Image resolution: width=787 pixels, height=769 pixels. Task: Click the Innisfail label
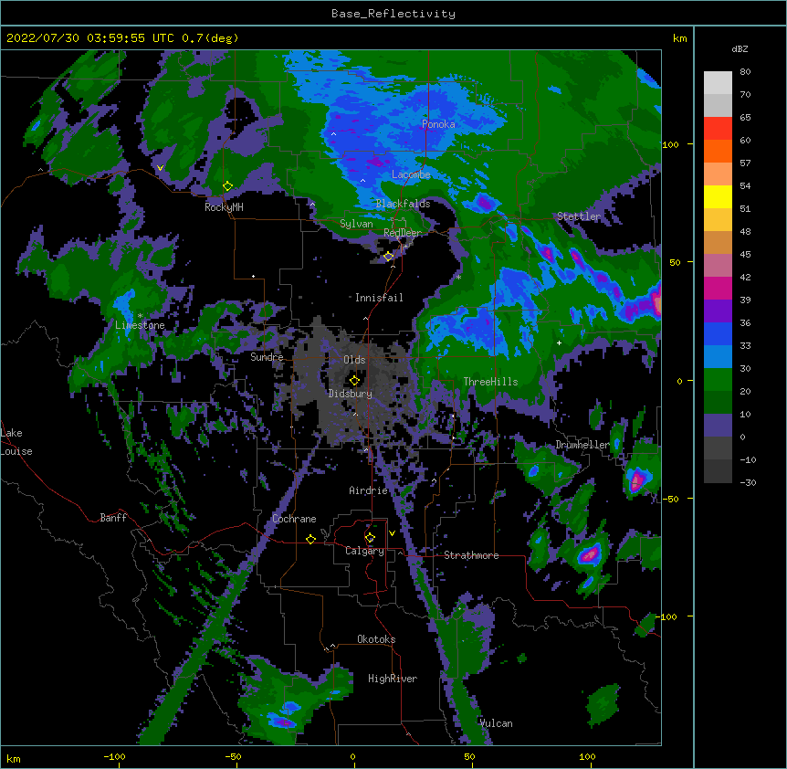[x=379, y=298]
